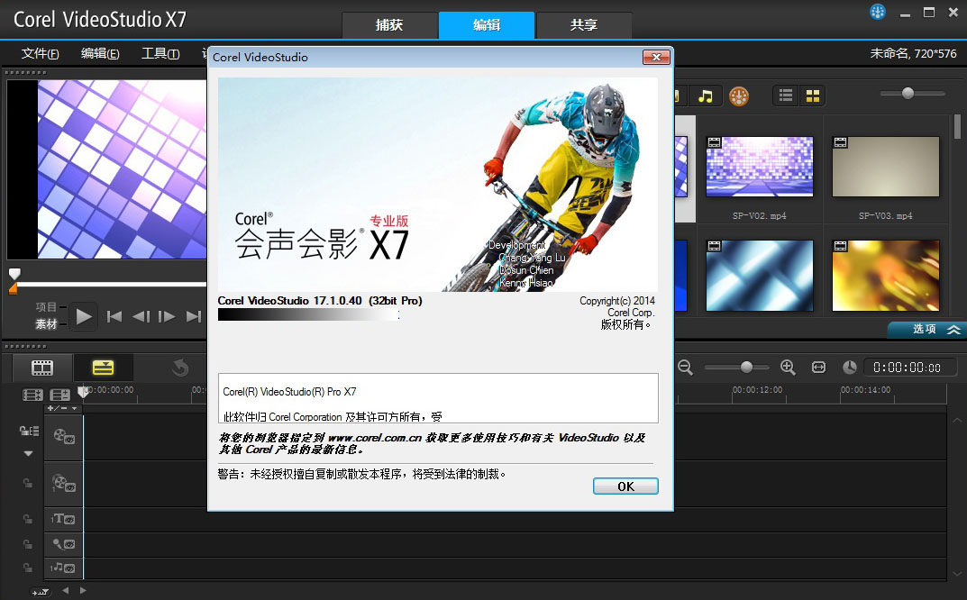Click the timeline vertical scroll up arrow
This screenshot has width=967, height=600.
pyautogui.click(x=957, y=421)
